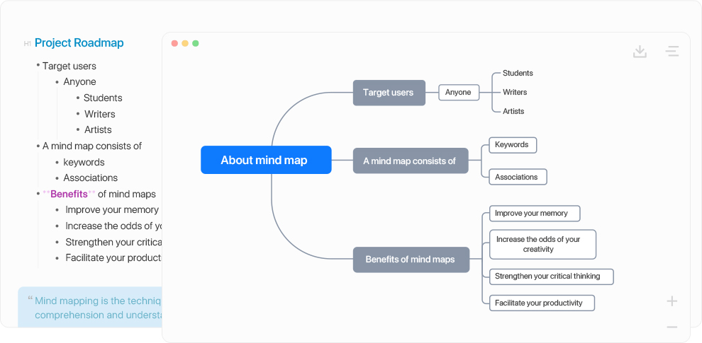This screenshot has height=343, width=702.
Task: Click the bold Benefits text in outline
Action: 69,194
